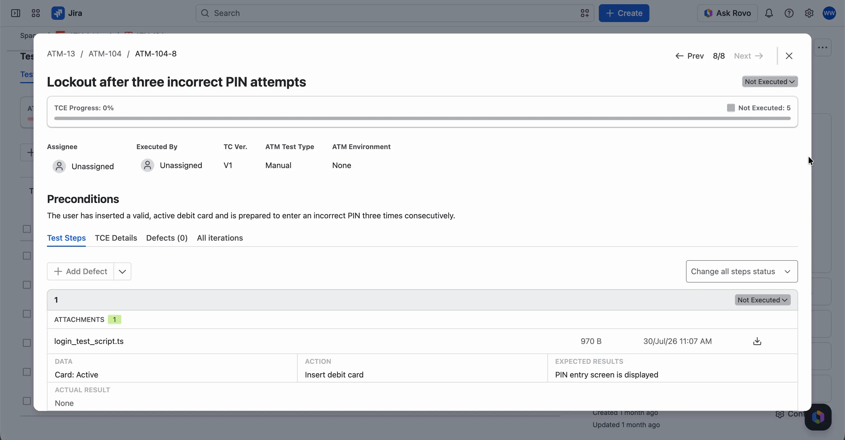Click the V1 version value

tap(228, 166)
